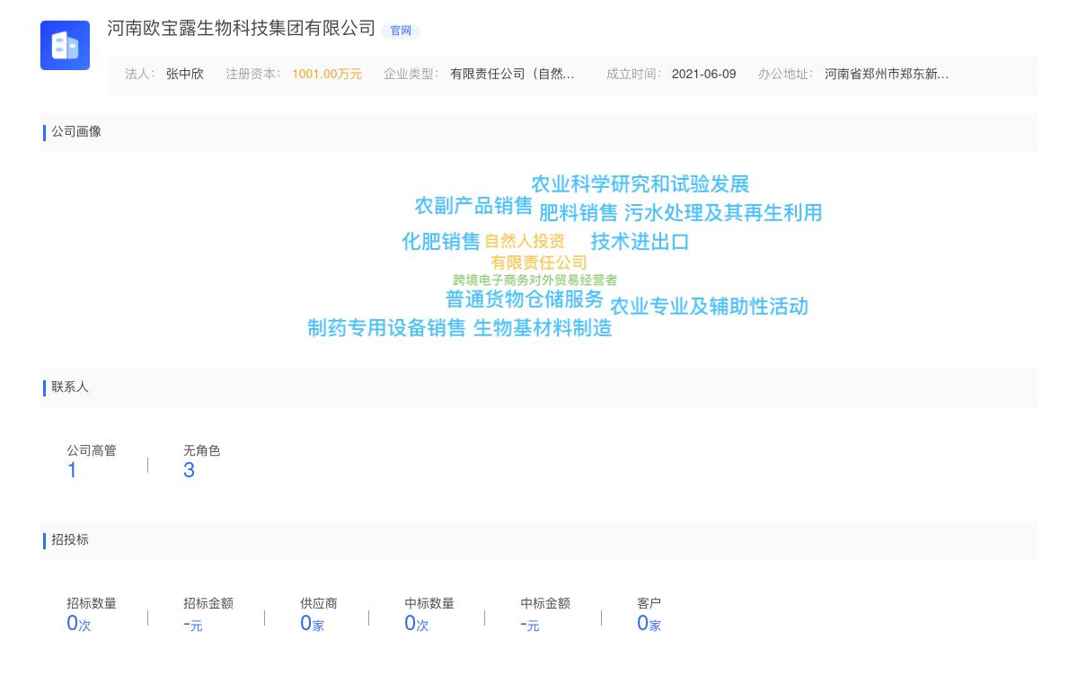The width and height of the screenshot is (1078, 676).
Task: Open the 农业科学研究和试验发展 tag
Action: [x=642, y=184]
